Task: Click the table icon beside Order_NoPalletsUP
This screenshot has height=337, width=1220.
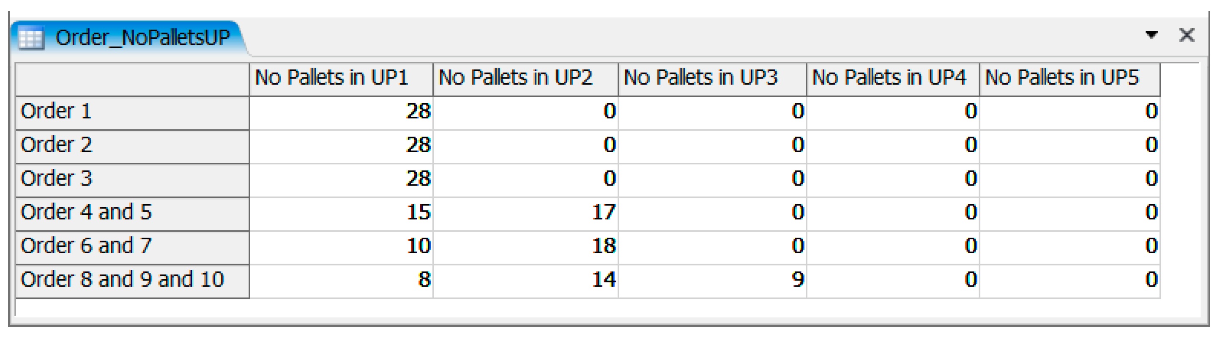Action: 31,38
